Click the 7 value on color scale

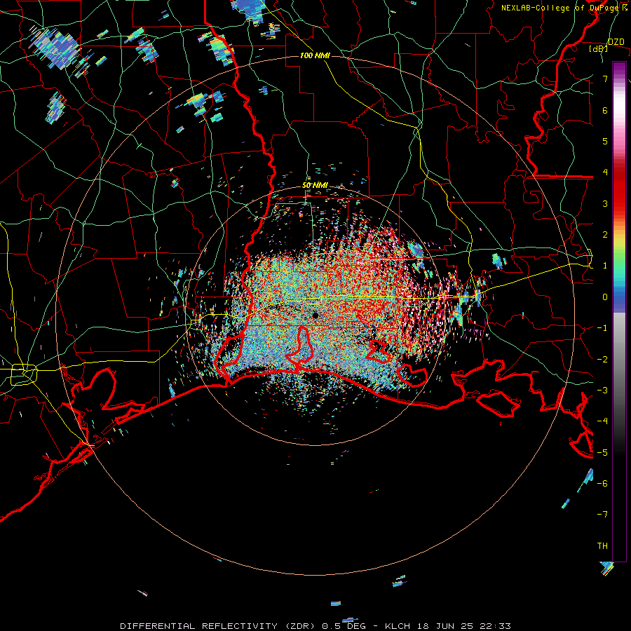point(605,79)
